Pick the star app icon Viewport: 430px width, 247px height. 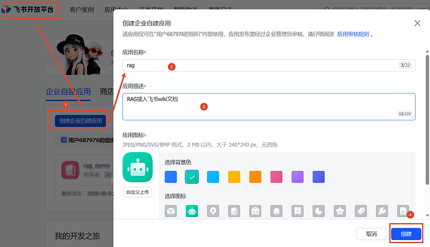coord(340,211)
